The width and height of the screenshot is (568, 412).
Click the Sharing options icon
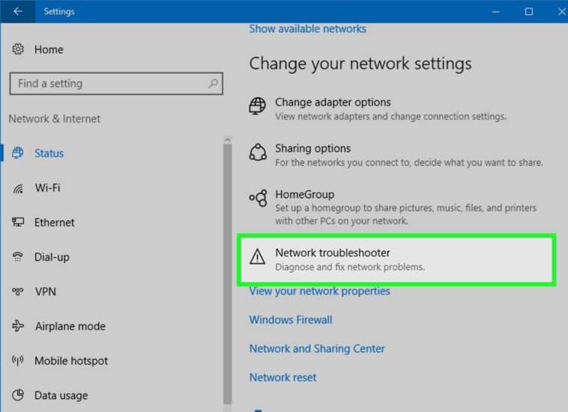click(x=258, y=153)
